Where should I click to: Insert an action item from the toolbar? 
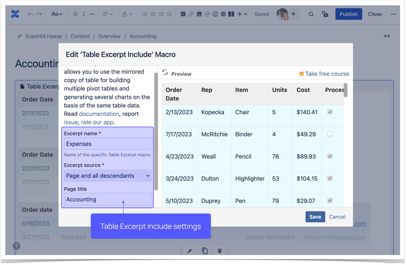183,14
